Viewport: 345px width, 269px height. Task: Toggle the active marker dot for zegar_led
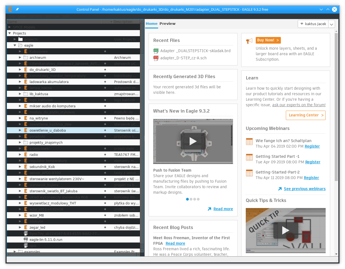(105, 228)
